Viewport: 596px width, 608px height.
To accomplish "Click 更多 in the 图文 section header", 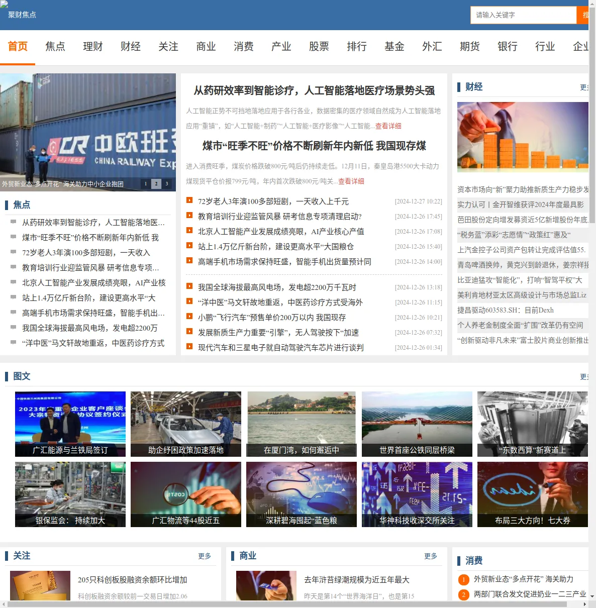I will (x=584, y=377).
